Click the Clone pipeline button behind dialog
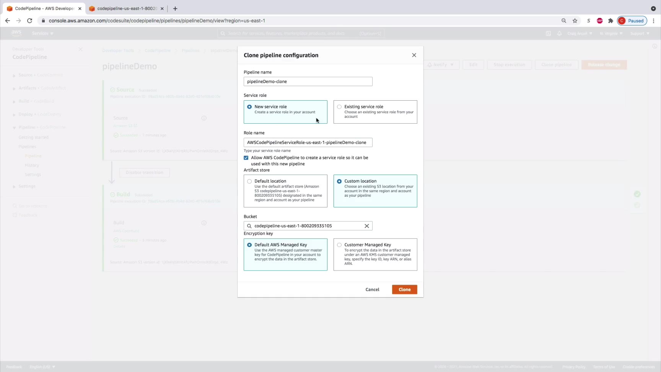 [556, 65]
